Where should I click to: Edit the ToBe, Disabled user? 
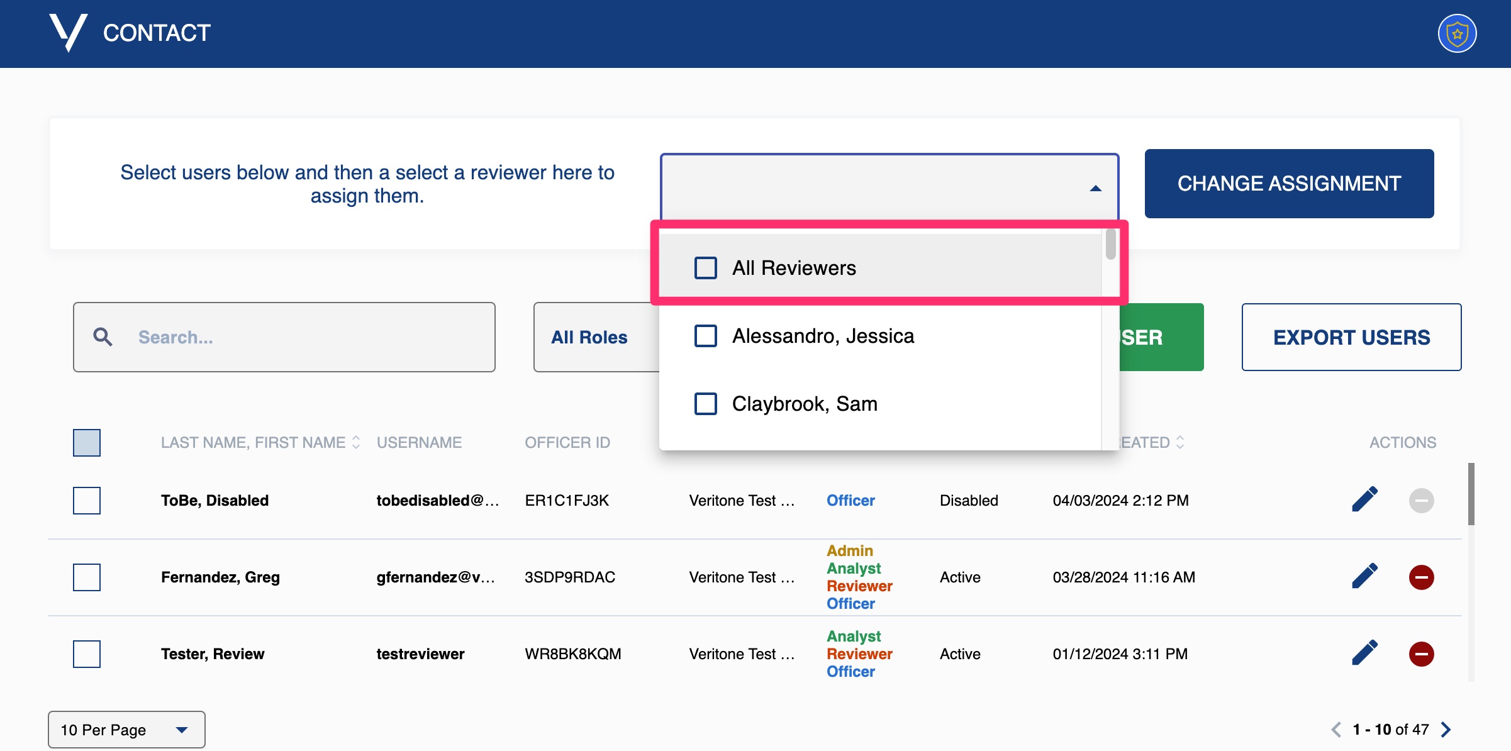coord(1364,500)
